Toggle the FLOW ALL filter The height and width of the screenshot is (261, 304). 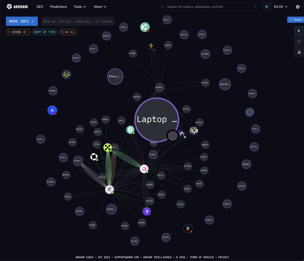click(x=68, y=32)
